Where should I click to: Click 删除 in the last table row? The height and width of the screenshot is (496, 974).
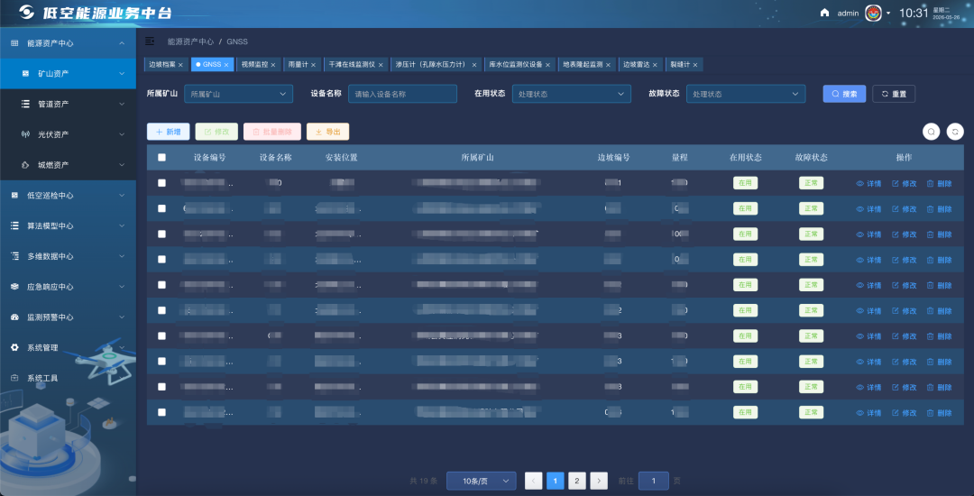tap(939, 412)
